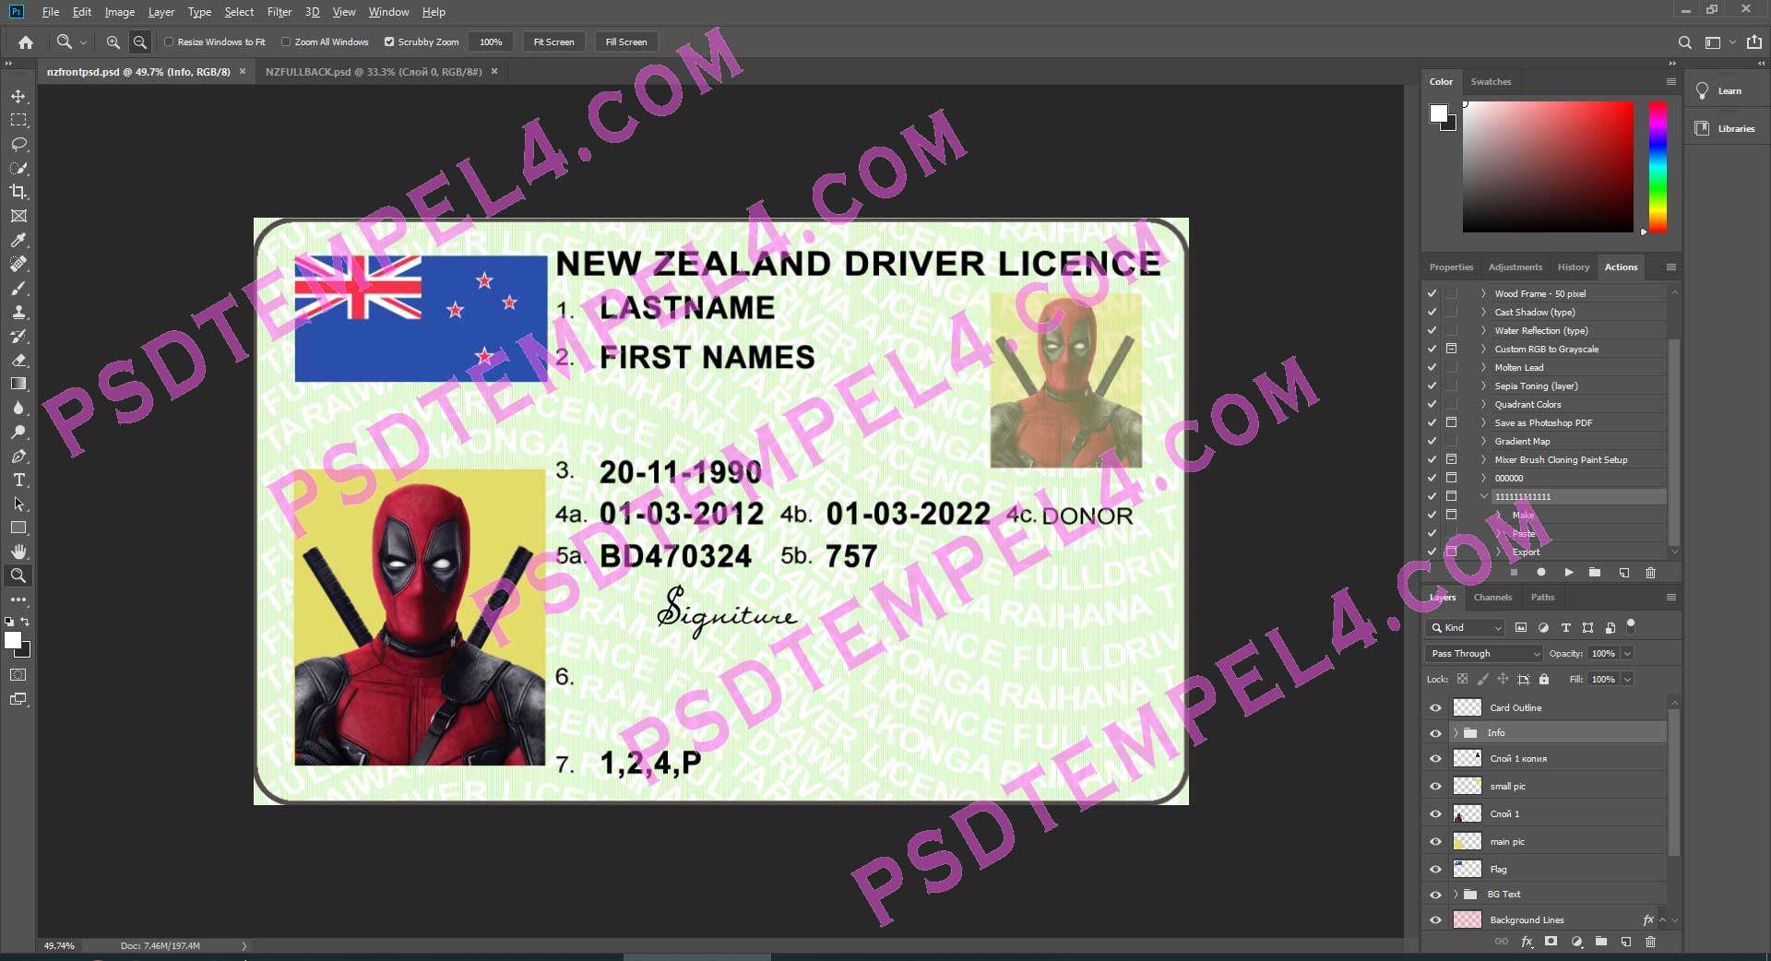Open the Pass Through blend mode dropdown

click(x=1483, y=654)
